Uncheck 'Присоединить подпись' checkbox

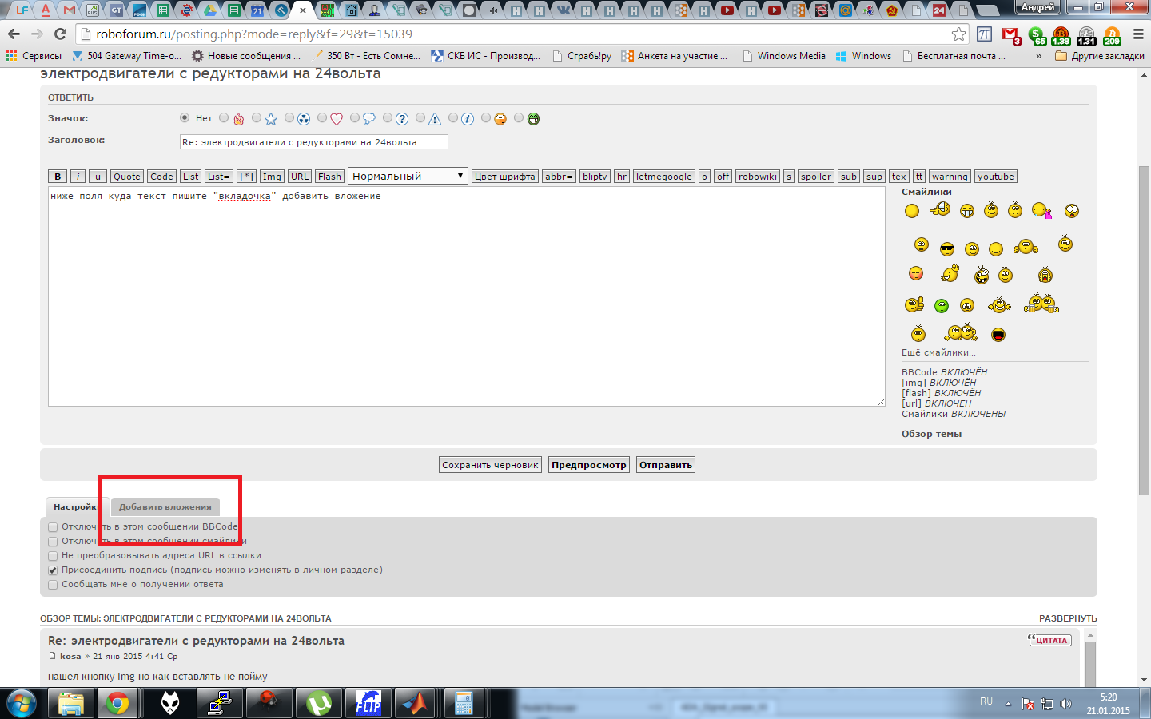coord(53,570)
